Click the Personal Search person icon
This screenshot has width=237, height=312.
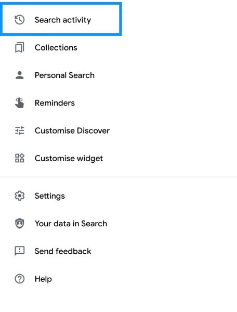coord(19,75)
